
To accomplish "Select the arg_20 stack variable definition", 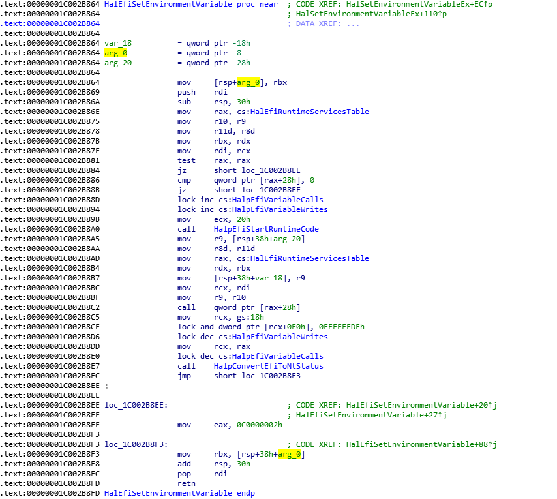I will [118, 63].
